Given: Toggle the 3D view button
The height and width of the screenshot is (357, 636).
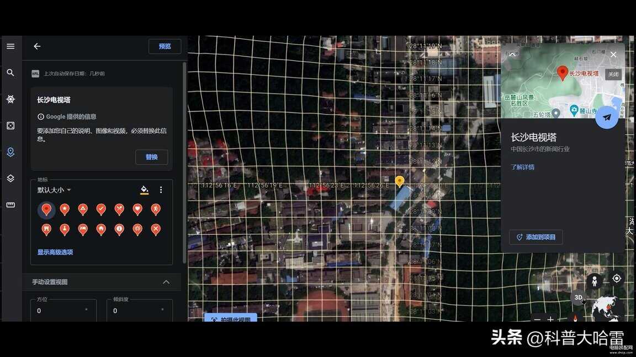Looking at the screenshot, I should 578,297.
